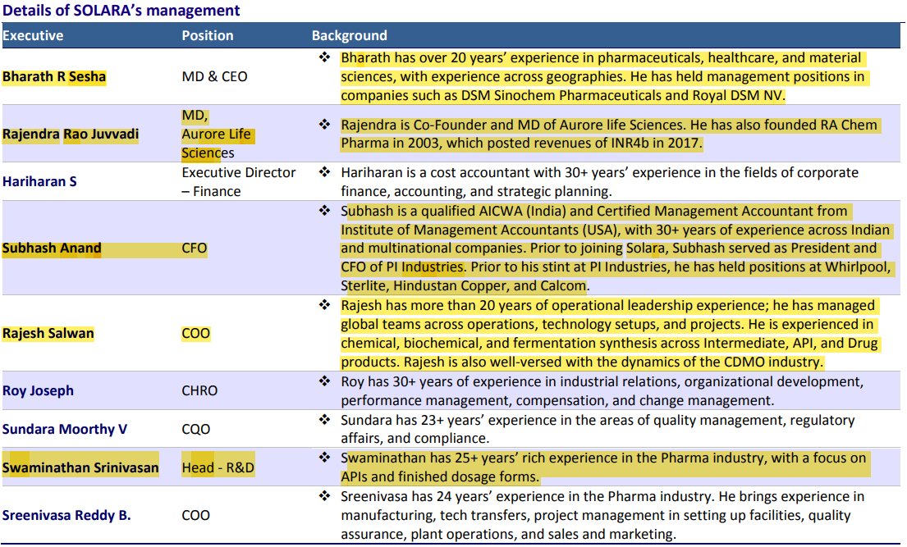The width and height of the screenshot is (907, 547).
Task: Click the line mentioning 'DSM Sinochem Pharmaceuticals and Royal DSM NV'
Action: coord(563,95)
